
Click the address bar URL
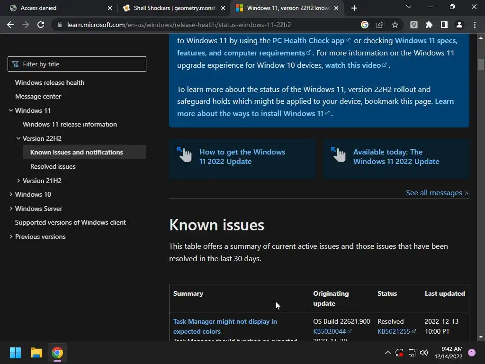179,25
